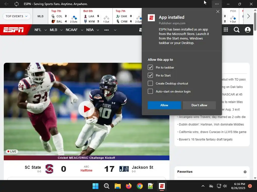The width and height of the screenshot is (257, 192).
Task: Open notification badge showing 2
Action: pos(250,186)
